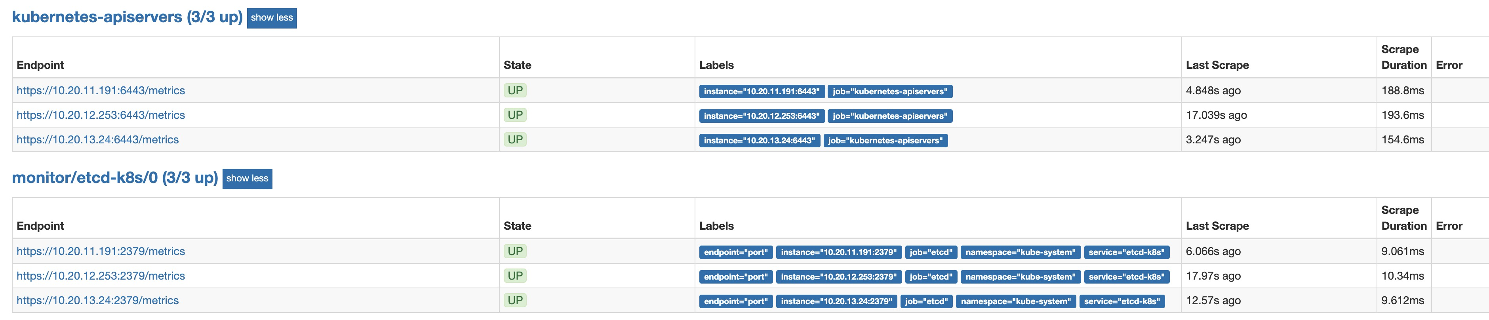Select the 154.6ms scrape duration
This screenshot has width=1489, height=320.
click(x=1403, y=140)
